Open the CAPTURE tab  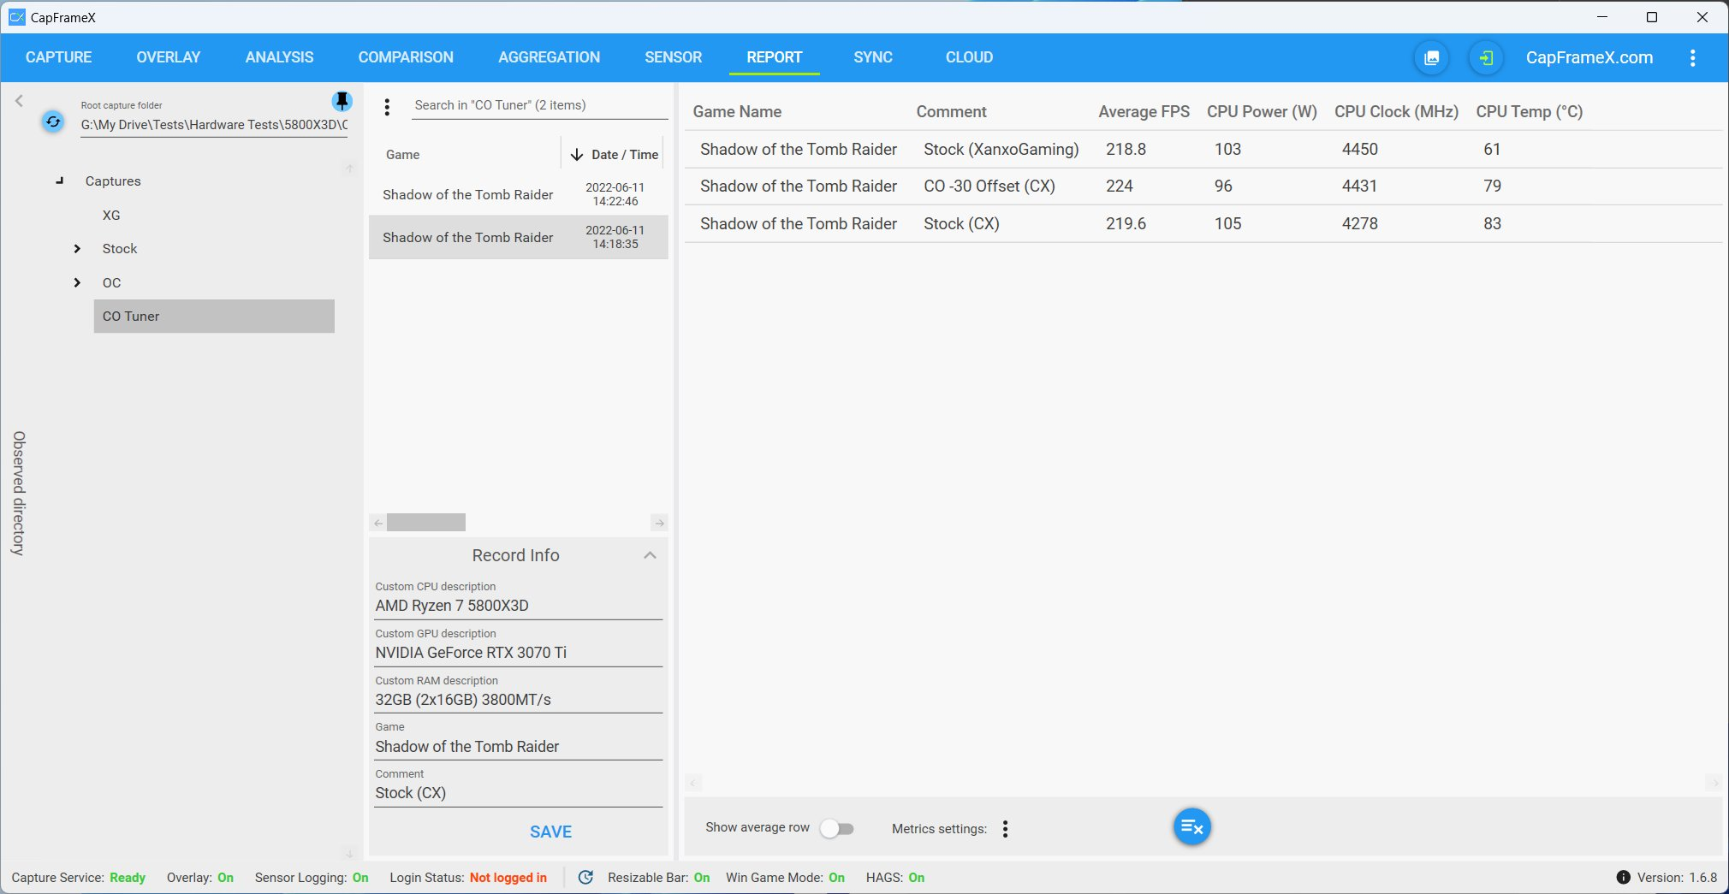58,57
